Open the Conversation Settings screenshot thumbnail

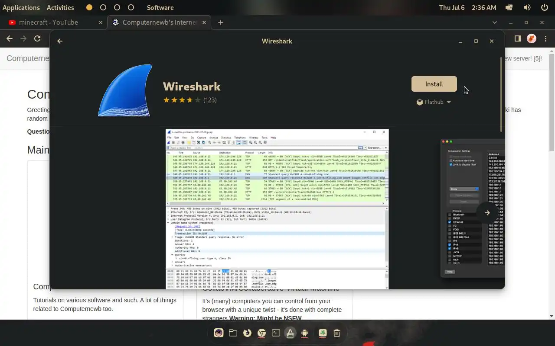[473, 208]
